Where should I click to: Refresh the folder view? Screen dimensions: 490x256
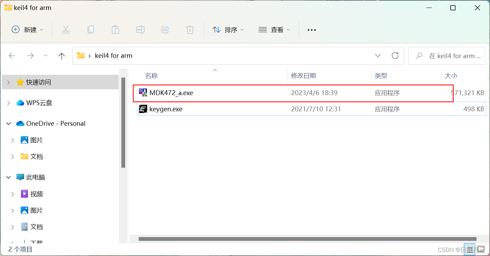[x=395, y=55]
